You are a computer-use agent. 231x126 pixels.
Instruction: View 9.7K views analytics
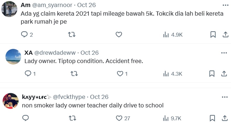click(172, 118)
